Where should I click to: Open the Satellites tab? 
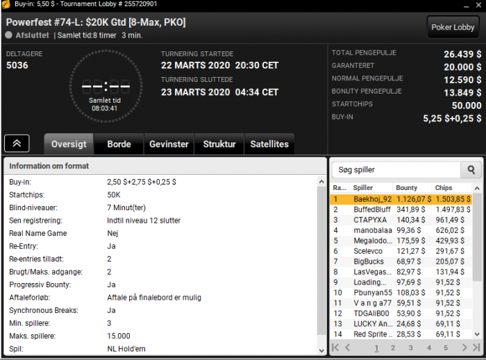pyautogui.click(x=269, y=144)
